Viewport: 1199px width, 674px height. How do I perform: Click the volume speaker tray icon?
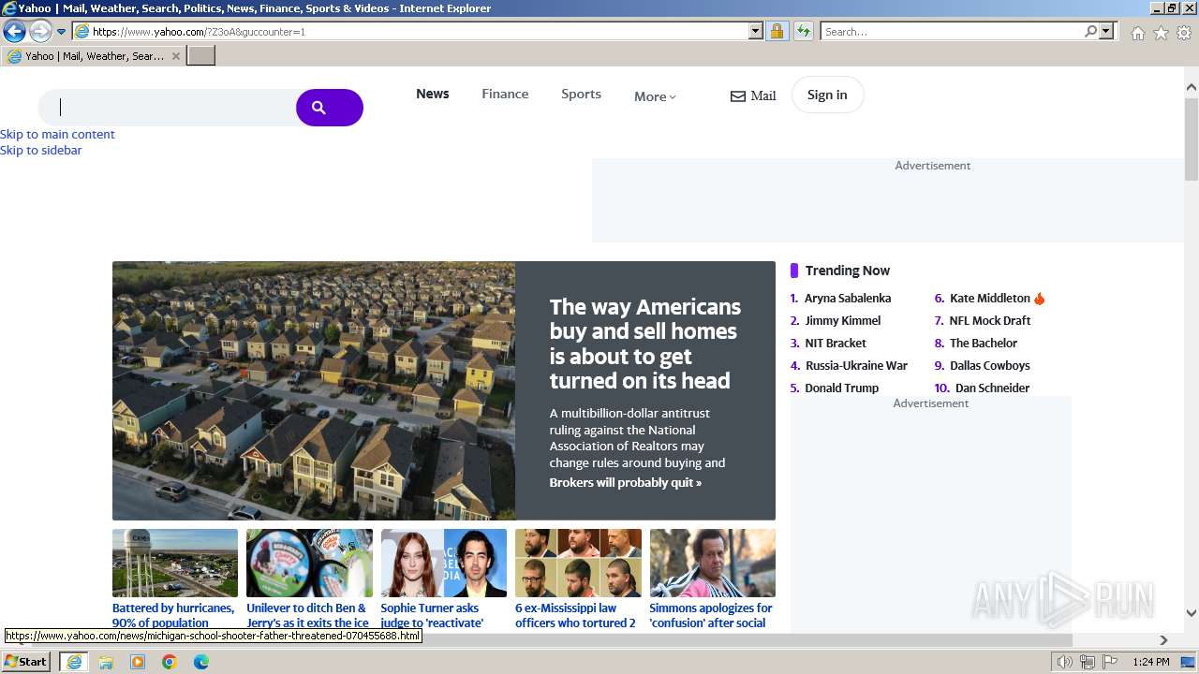[1065, 662]
